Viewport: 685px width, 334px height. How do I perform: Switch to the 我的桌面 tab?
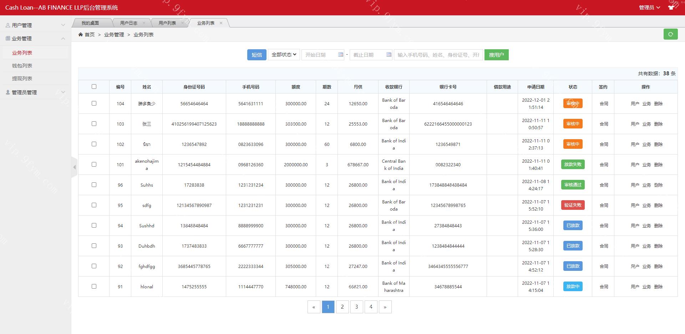(90, 23)
